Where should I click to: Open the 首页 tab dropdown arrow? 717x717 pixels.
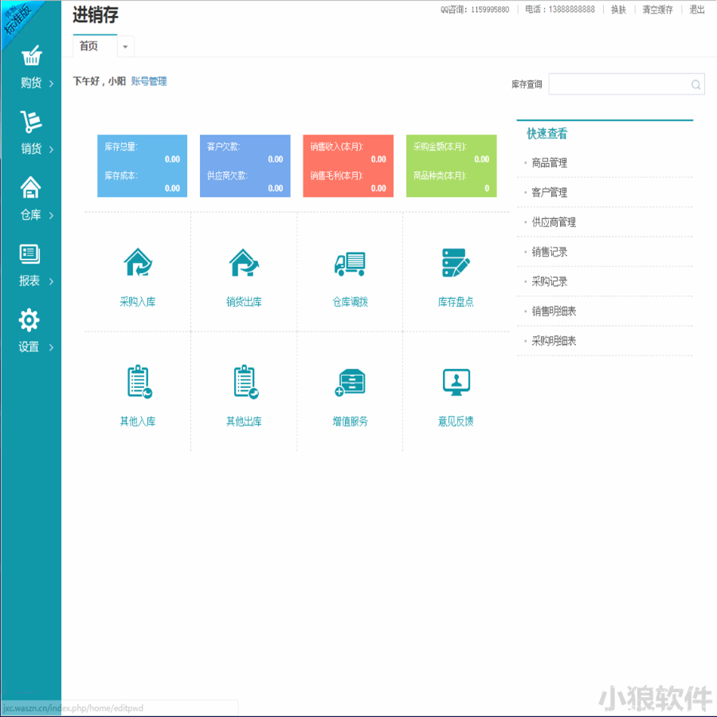coord(125,47)
